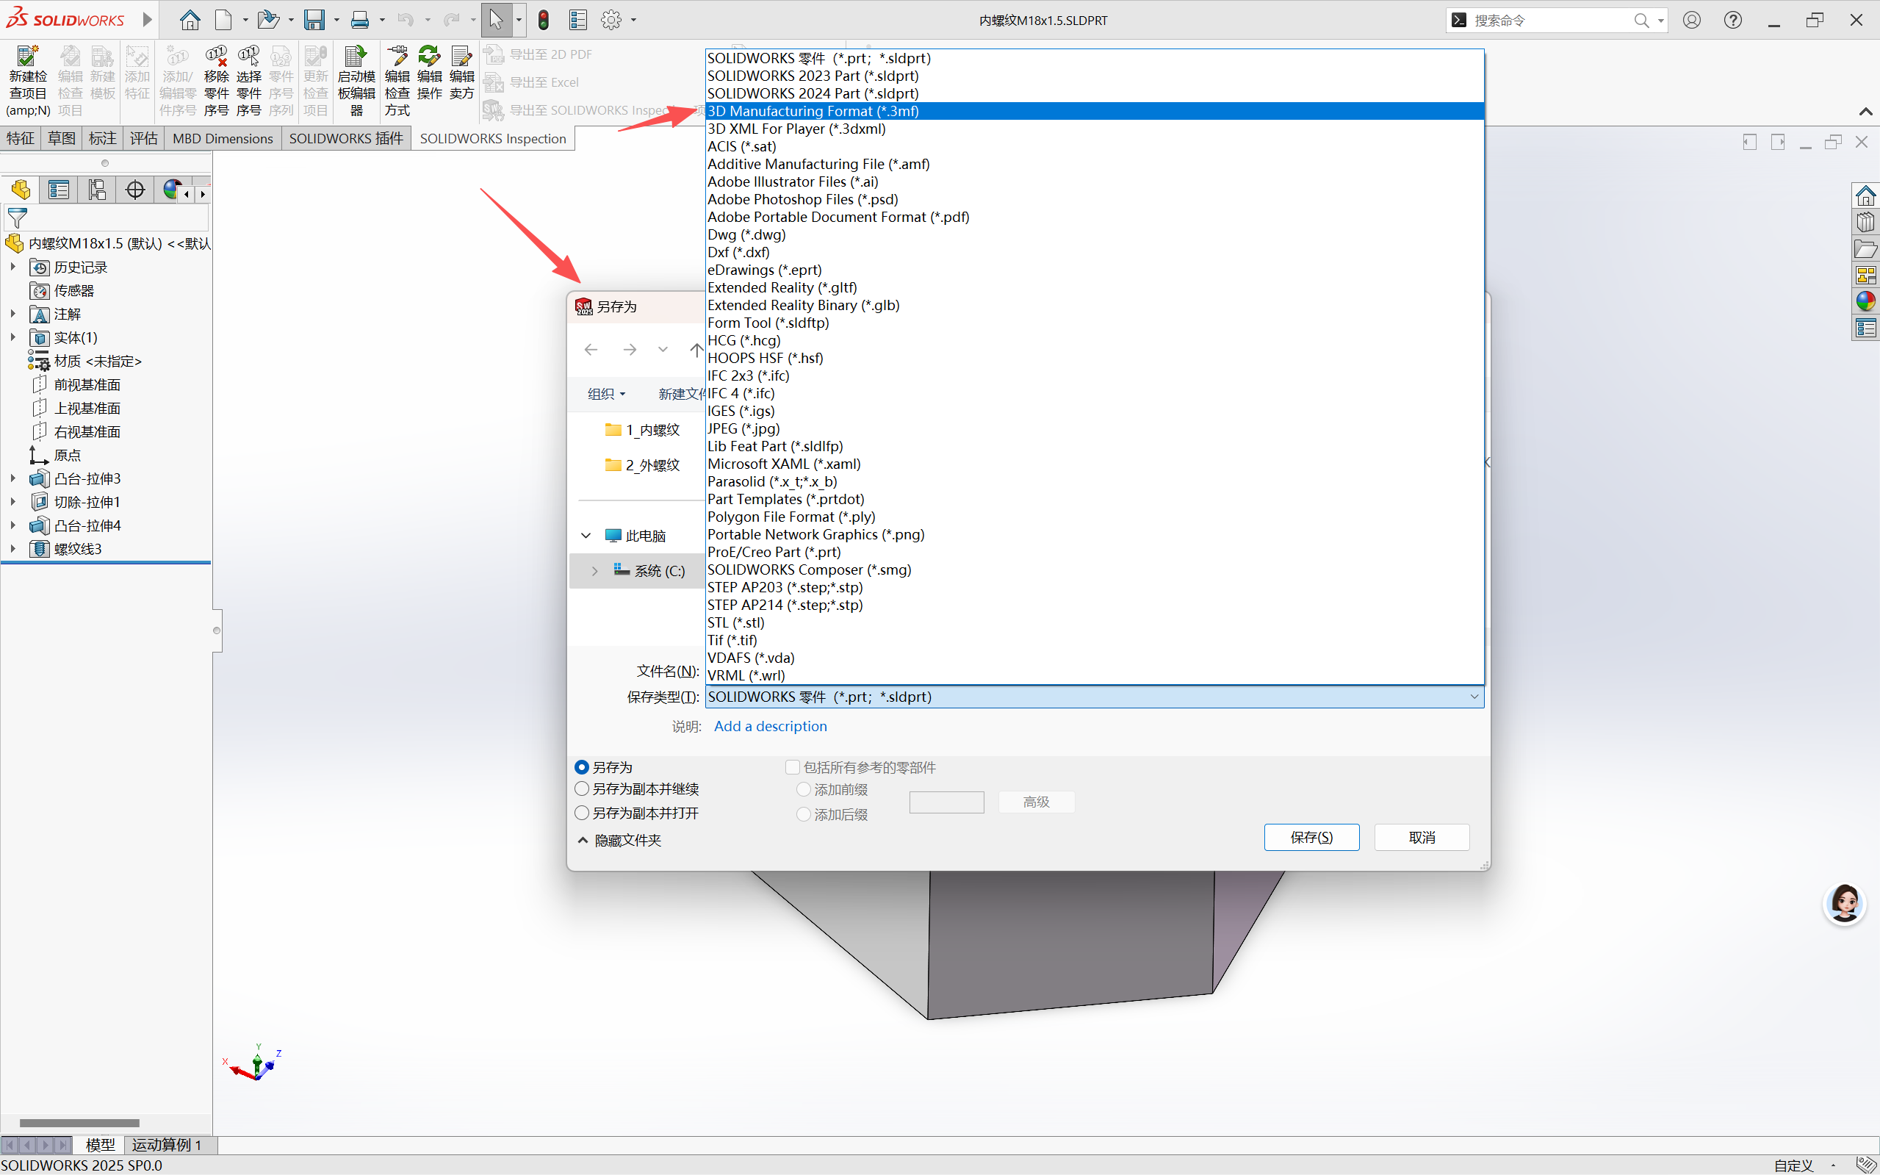Screen dimensions: 1880x1175
Task: Select the 添加后缀 radio option
Action: coord(804,814)
